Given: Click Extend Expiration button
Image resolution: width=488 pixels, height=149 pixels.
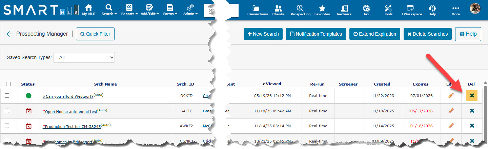Looking at the screenshot, I should [x=375, y=34].
